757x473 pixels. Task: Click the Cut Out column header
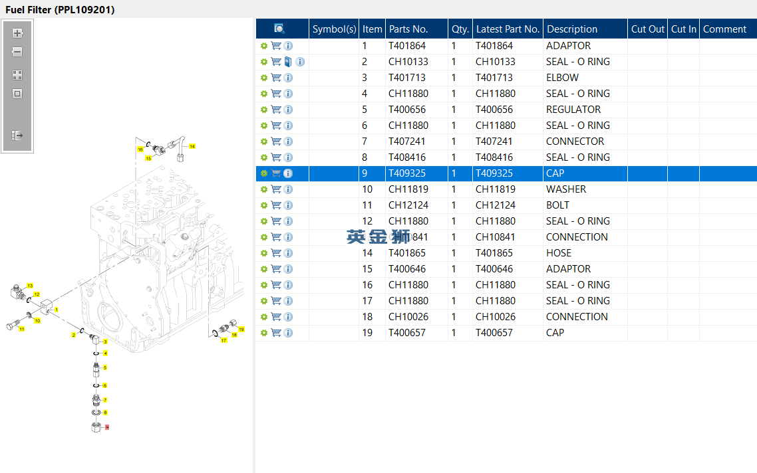pos(647,29)
